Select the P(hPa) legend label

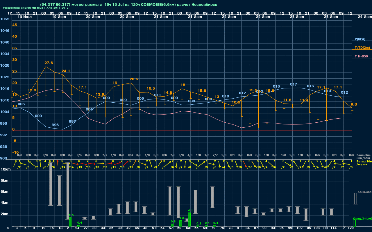coord(360,39)
